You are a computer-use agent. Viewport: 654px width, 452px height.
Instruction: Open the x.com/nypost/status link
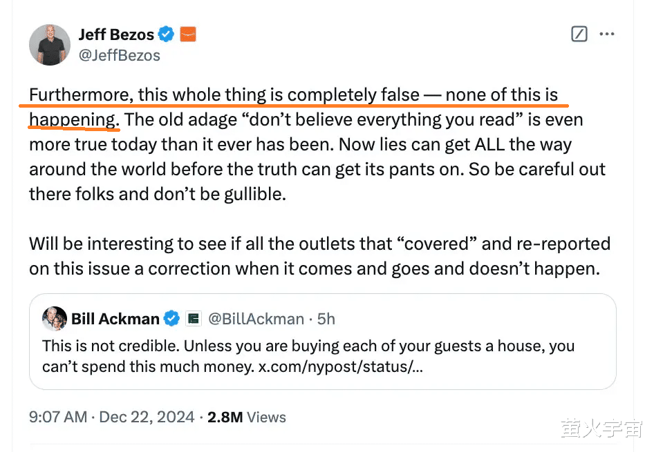click(341, 366)
